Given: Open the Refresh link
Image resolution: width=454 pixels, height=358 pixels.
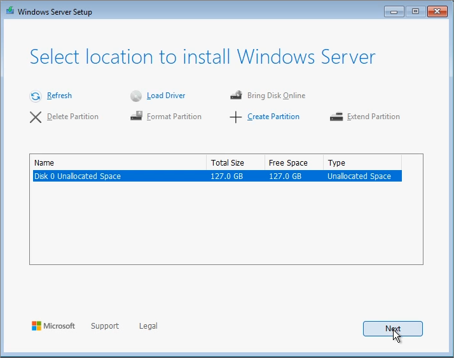Looking at the screenshot, I should click(59, 96).
